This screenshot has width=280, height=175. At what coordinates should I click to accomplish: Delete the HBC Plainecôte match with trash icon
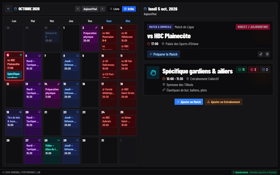pyautogui.click(x=267, y=54)
